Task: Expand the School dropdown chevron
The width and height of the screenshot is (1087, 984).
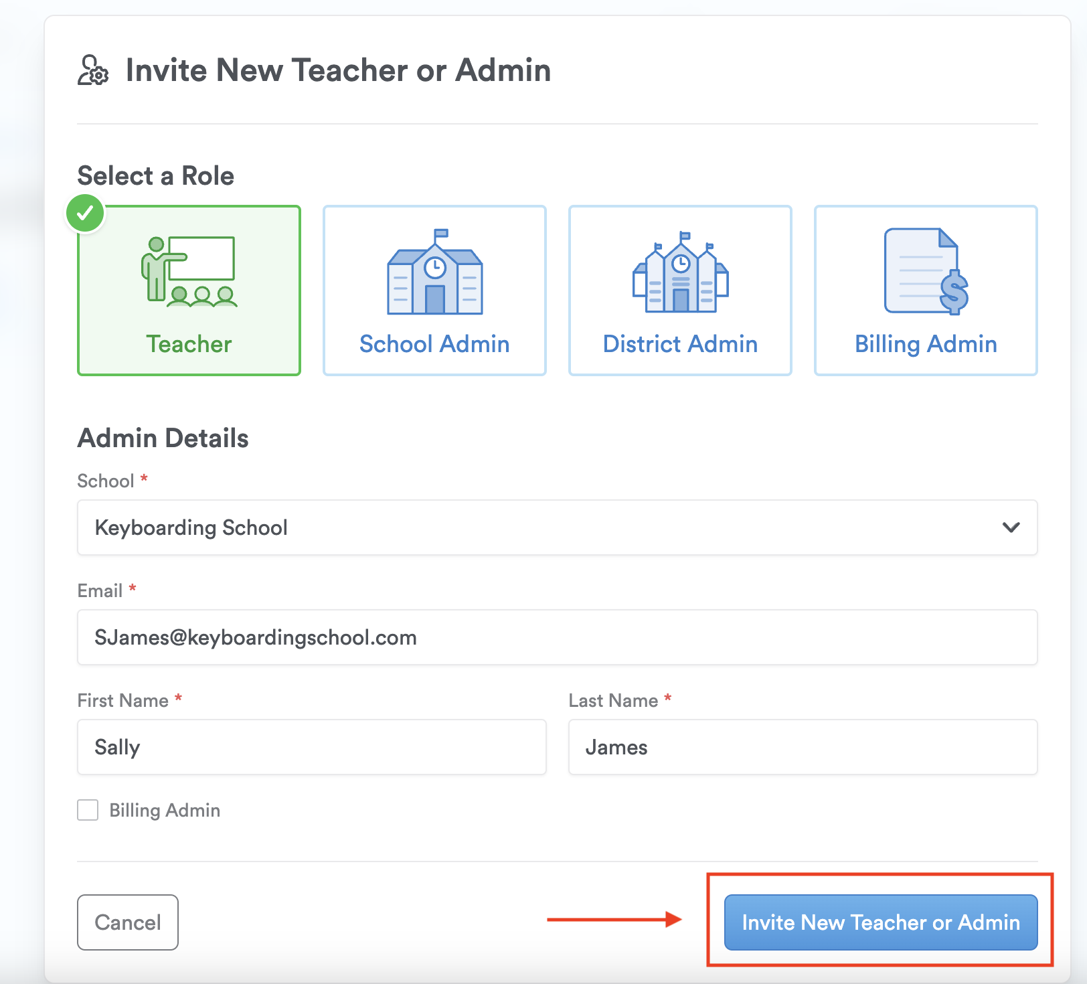Action: [1011, 527]
